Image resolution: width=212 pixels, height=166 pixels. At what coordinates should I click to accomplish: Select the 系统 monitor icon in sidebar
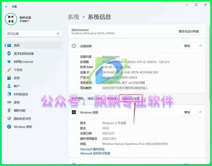pos(9,45)
